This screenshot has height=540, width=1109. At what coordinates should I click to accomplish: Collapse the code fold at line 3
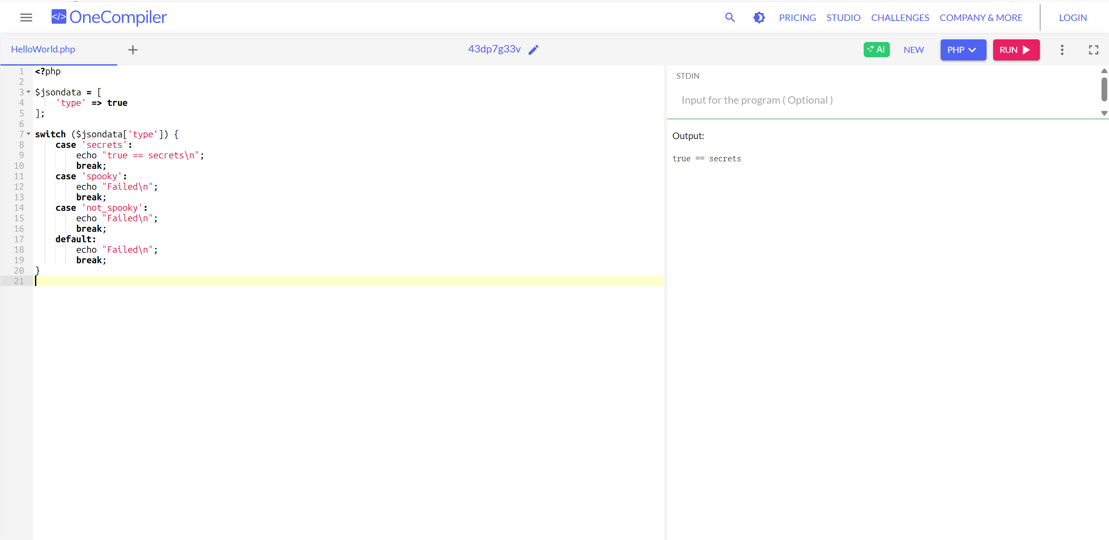click(x=28, y=92)
